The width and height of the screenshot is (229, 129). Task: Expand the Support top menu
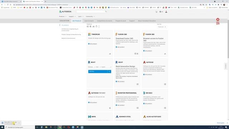(x=72, y=16)
